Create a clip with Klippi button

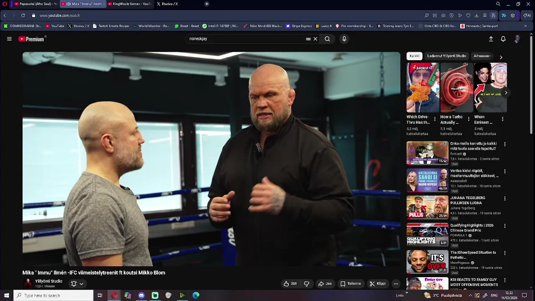378,283
